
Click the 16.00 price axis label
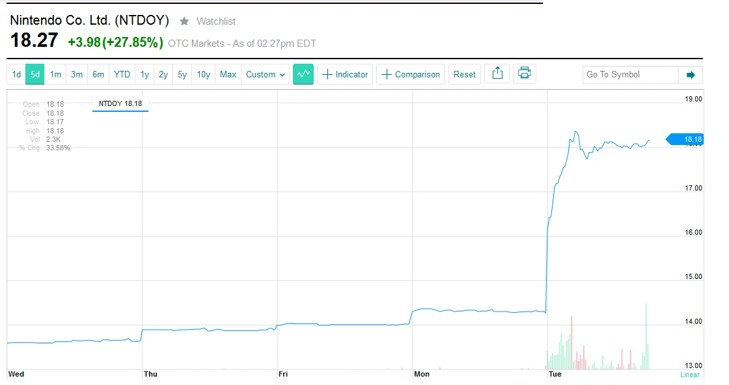point(693,232)
